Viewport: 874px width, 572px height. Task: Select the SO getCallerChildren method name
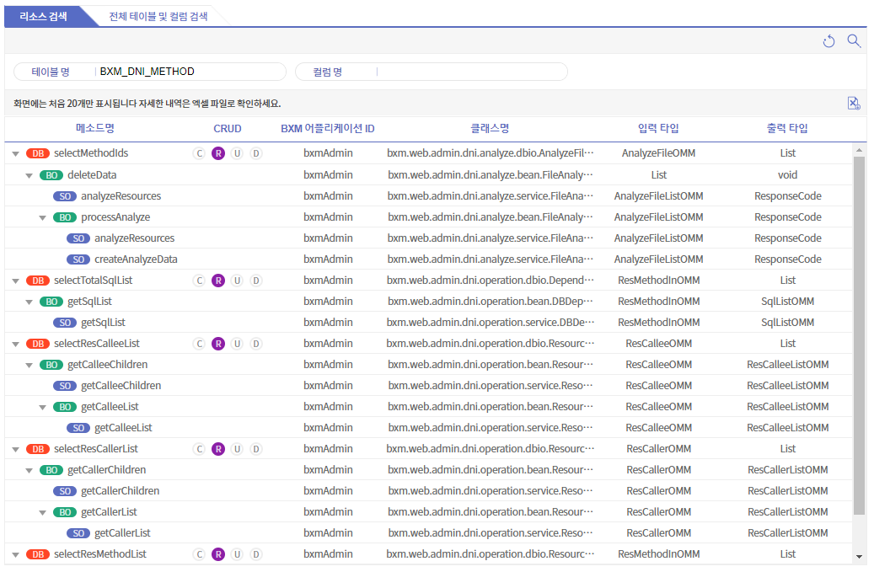click(121, 491)
